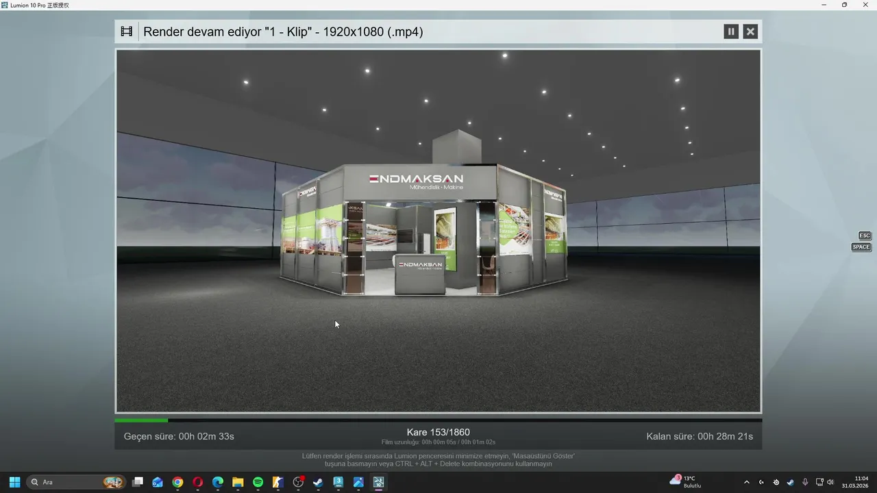The image size is (877, 493).
Task: Pause the render with the pause button
Action: pos(731,31)
